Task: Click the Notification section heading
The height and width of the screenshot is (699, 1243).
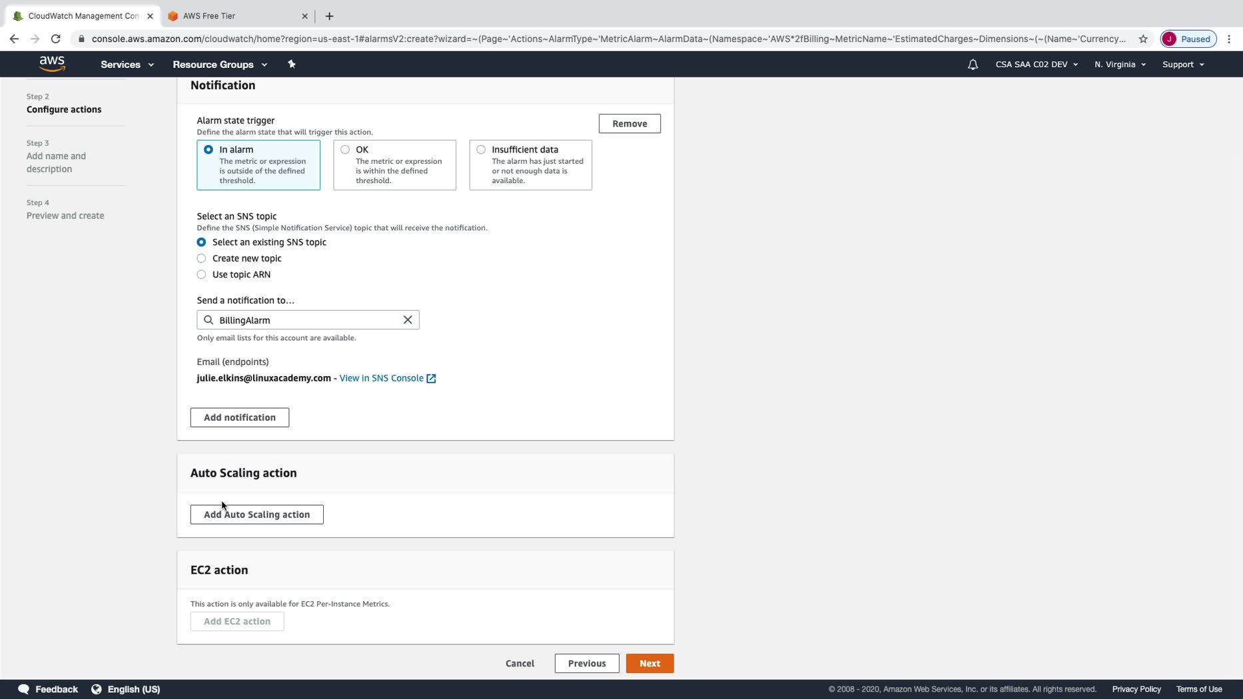Action: (x=223, y=85)
